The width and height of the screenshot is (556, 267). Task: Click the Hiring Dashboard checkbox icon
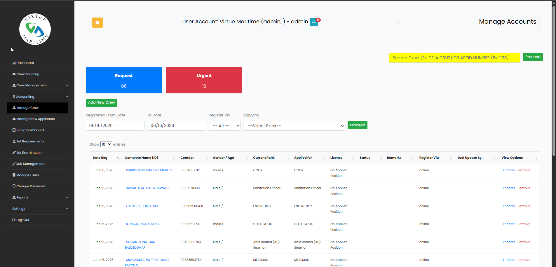(x=14, y=130)
